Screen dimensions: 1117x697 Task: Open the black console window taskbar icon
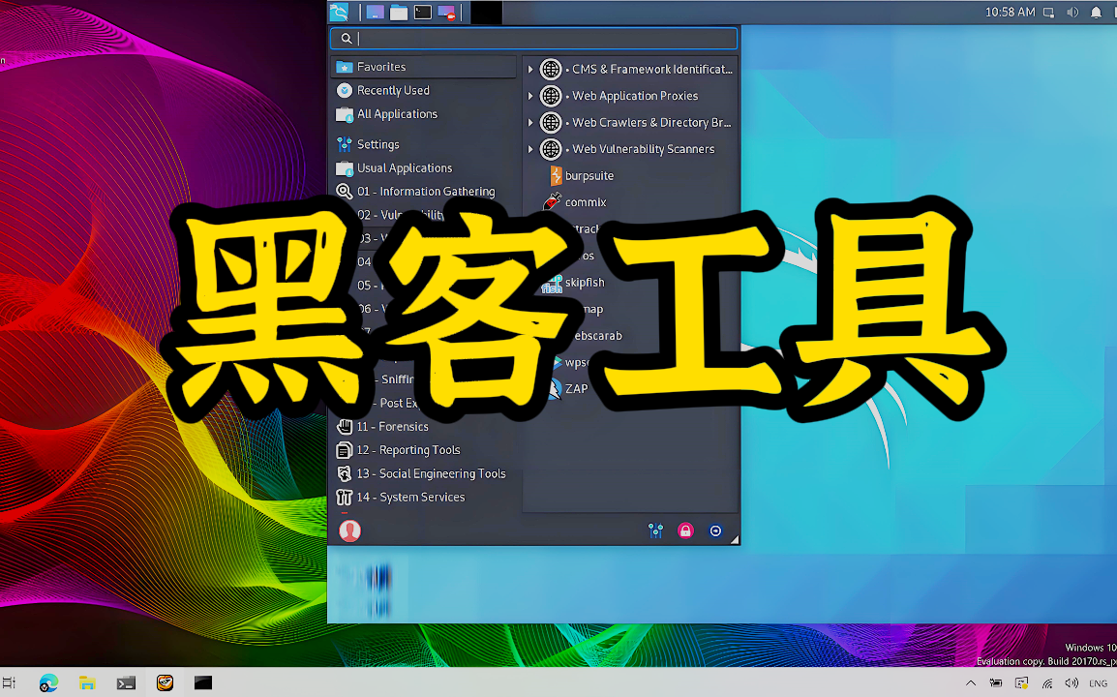click(x=203, y=682)
